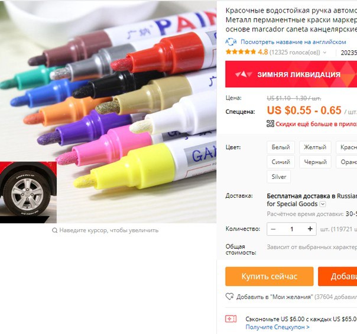Screen dimensions: 357x334
Task: Choose the Silver color option
Action: [x=278, y=176]
